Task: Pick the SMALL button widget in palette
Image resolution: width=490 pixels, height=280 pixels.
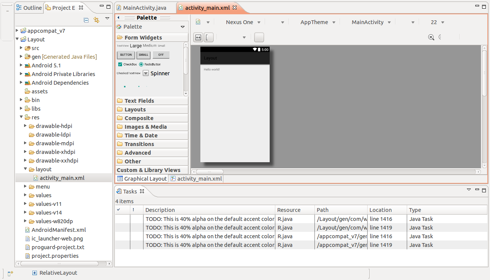Action: coord(143,55)
